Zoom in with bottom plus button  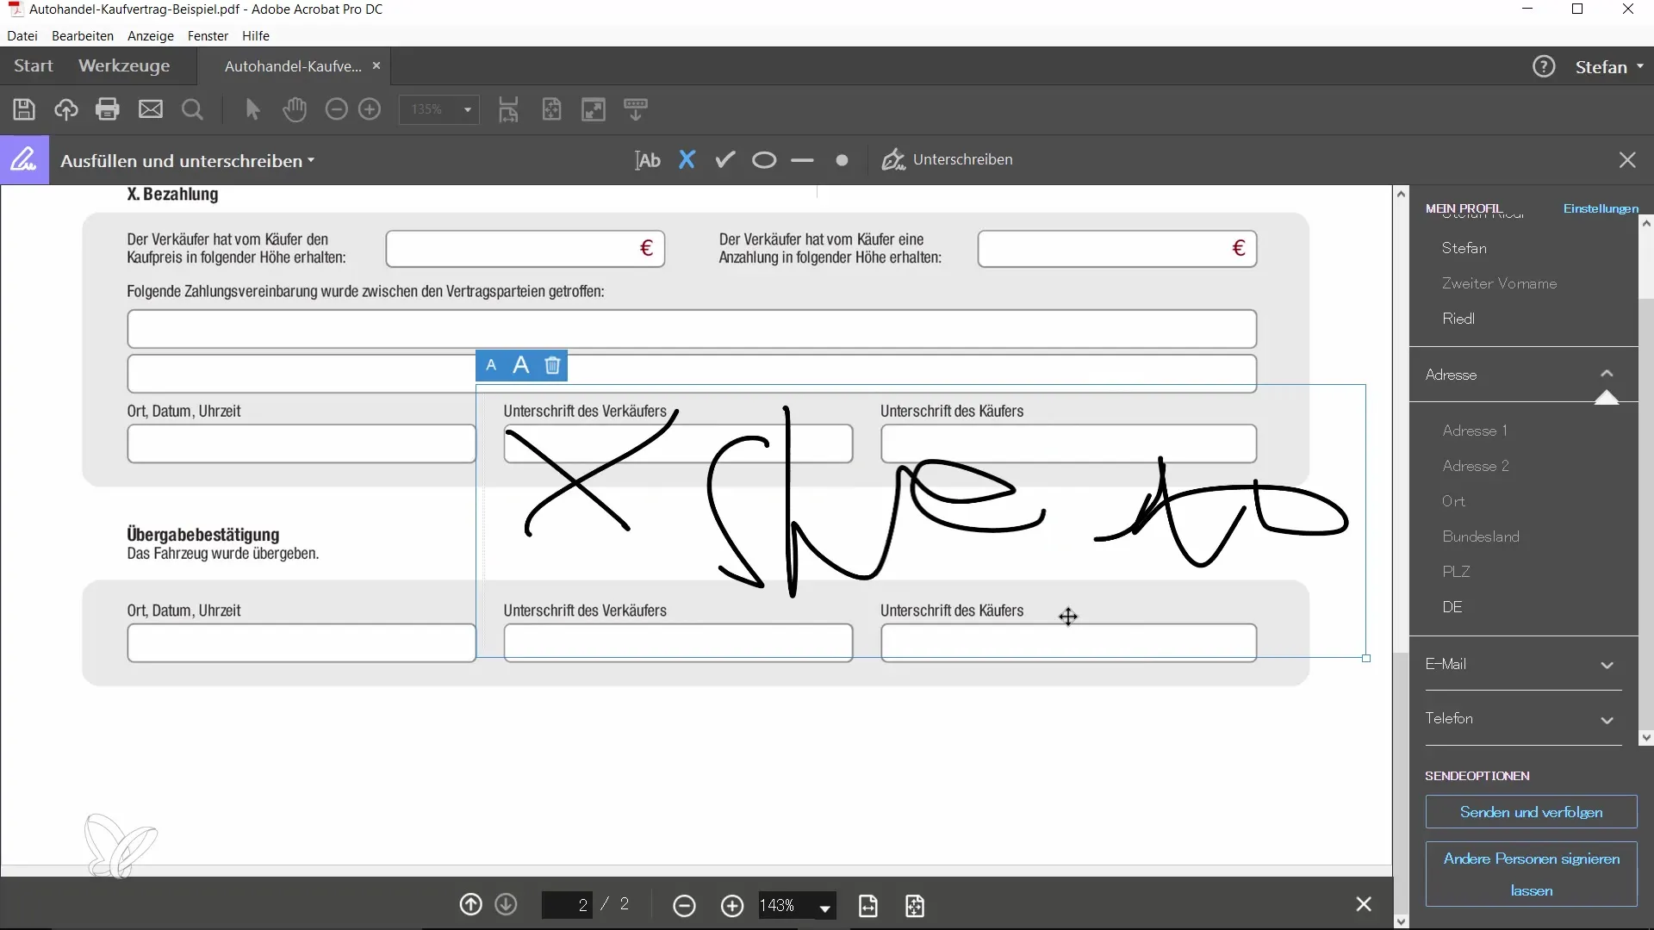pos(732,905)
